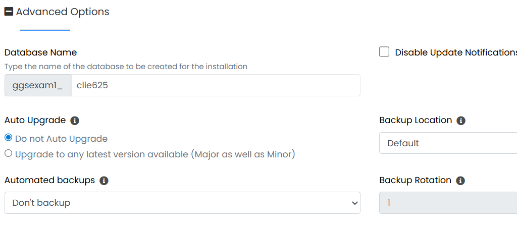Screen dimensions: 517x230
Task: Click the Backup Location label text
Action: point(416,120)
